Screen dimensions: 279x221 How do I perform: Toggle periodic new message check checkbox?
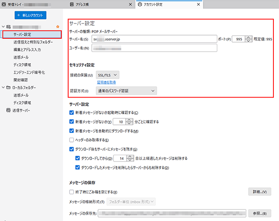[x=72, y=122]
